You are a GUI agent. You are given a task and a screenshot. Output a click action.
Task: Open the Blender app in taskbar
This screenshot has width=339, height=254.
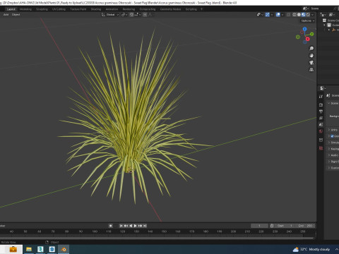64,249
